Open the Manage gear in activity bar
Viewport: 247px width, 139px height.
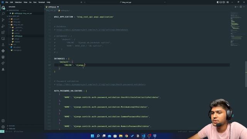(x=3, y=127)
